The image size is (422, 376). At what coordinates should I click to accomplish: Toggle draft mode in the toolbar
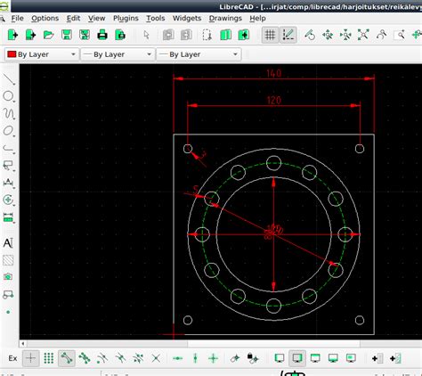click(x=288, y=35)
